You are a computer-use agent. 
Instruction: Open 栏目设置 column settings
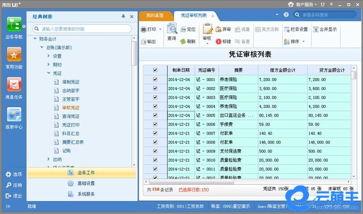(x=296, y=29)
